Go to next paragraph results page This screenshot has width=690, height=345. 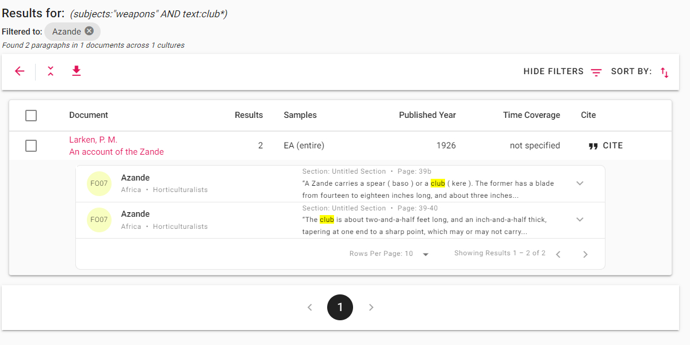pos(585,254)
